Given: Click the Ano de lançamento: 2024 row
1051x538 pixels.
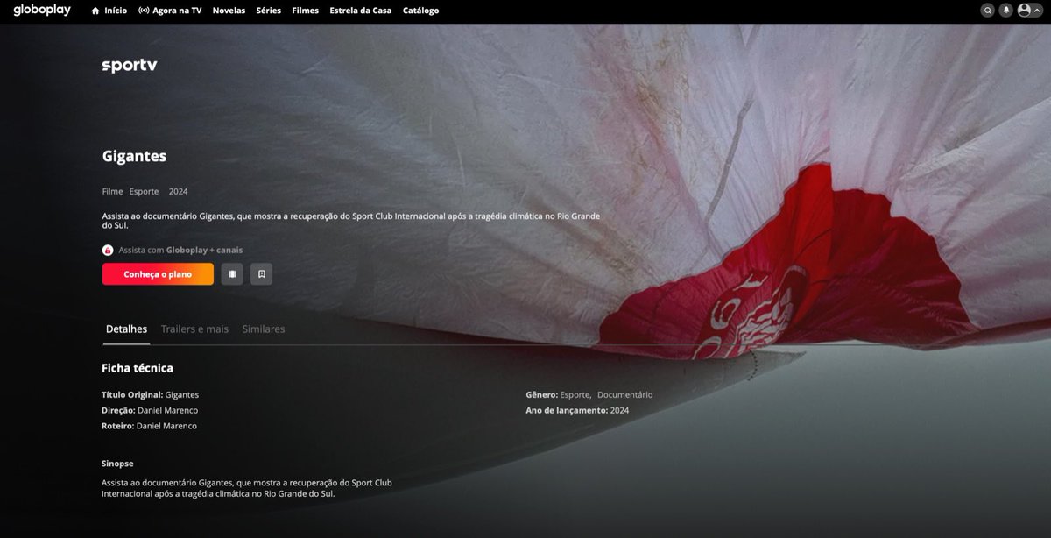Looking at the screenshot, I should pos(577,410).
